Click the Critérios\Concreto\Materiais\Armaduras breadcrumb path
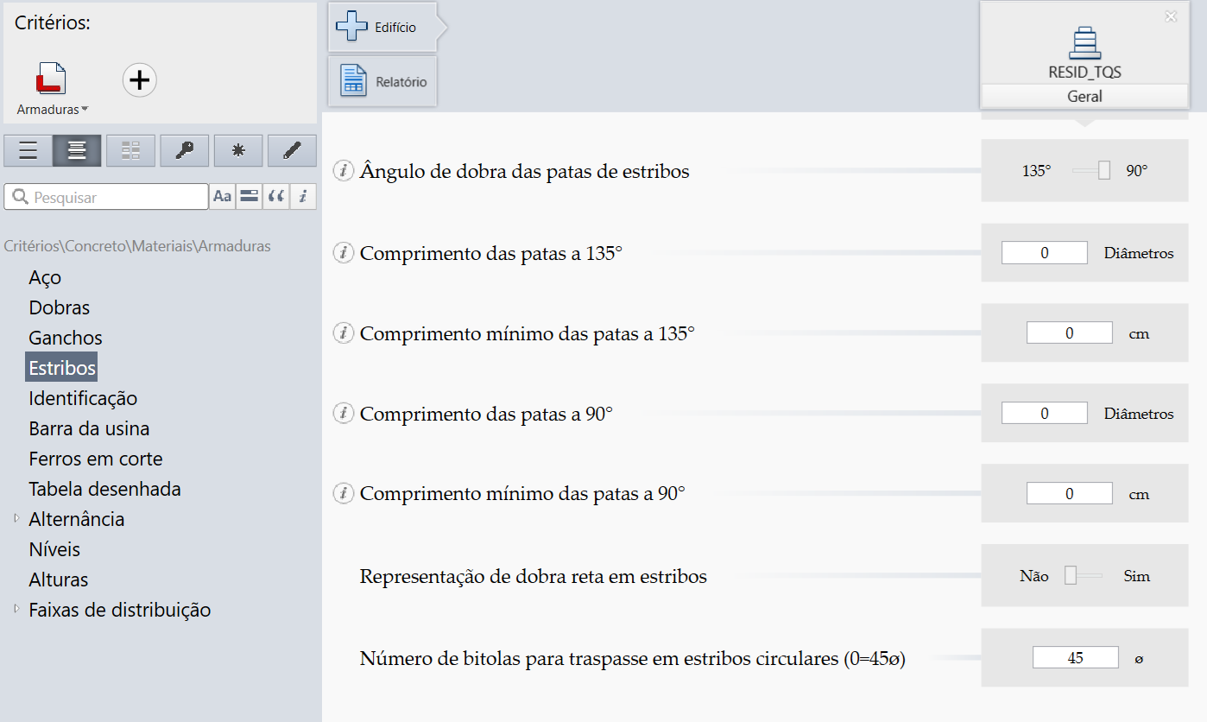 point(137,246)
